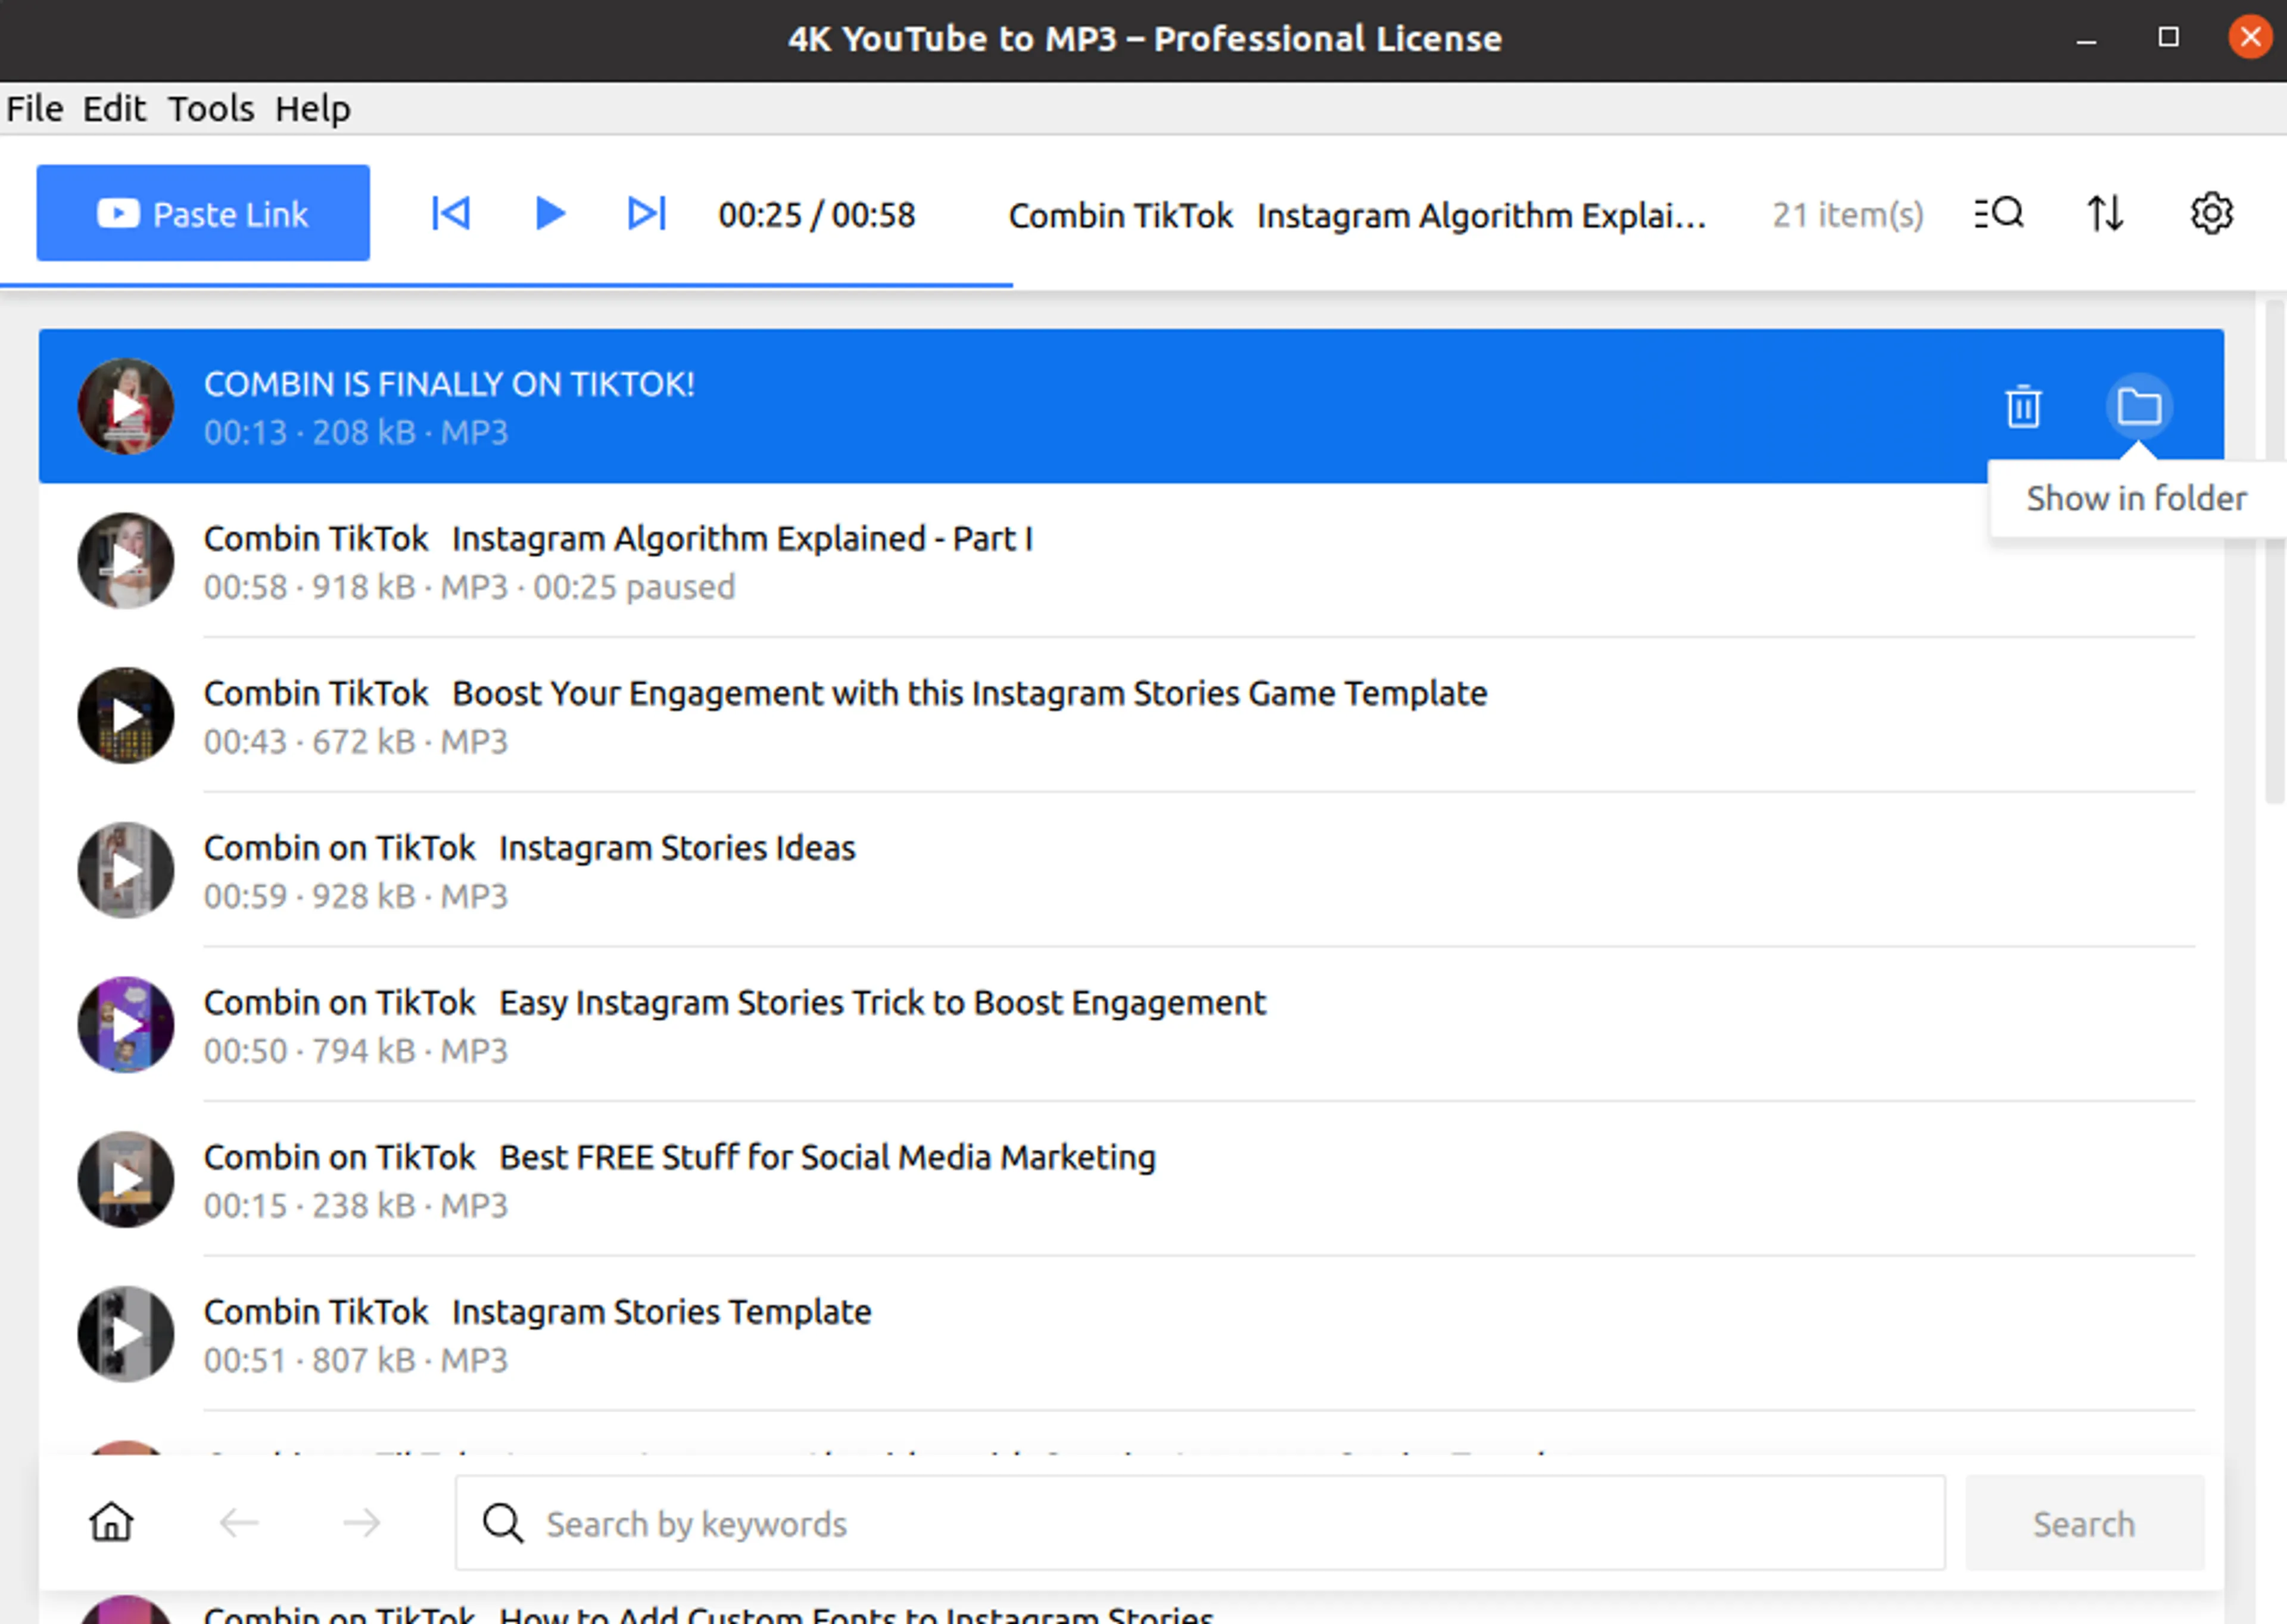Click the home icon in search bar
The image size is (2287, 1624).
click(x=111, y=1522)
